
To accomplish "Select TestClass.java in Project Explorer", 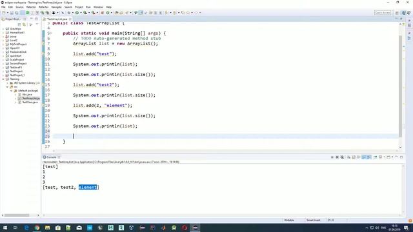I will [x=30, y=102].
